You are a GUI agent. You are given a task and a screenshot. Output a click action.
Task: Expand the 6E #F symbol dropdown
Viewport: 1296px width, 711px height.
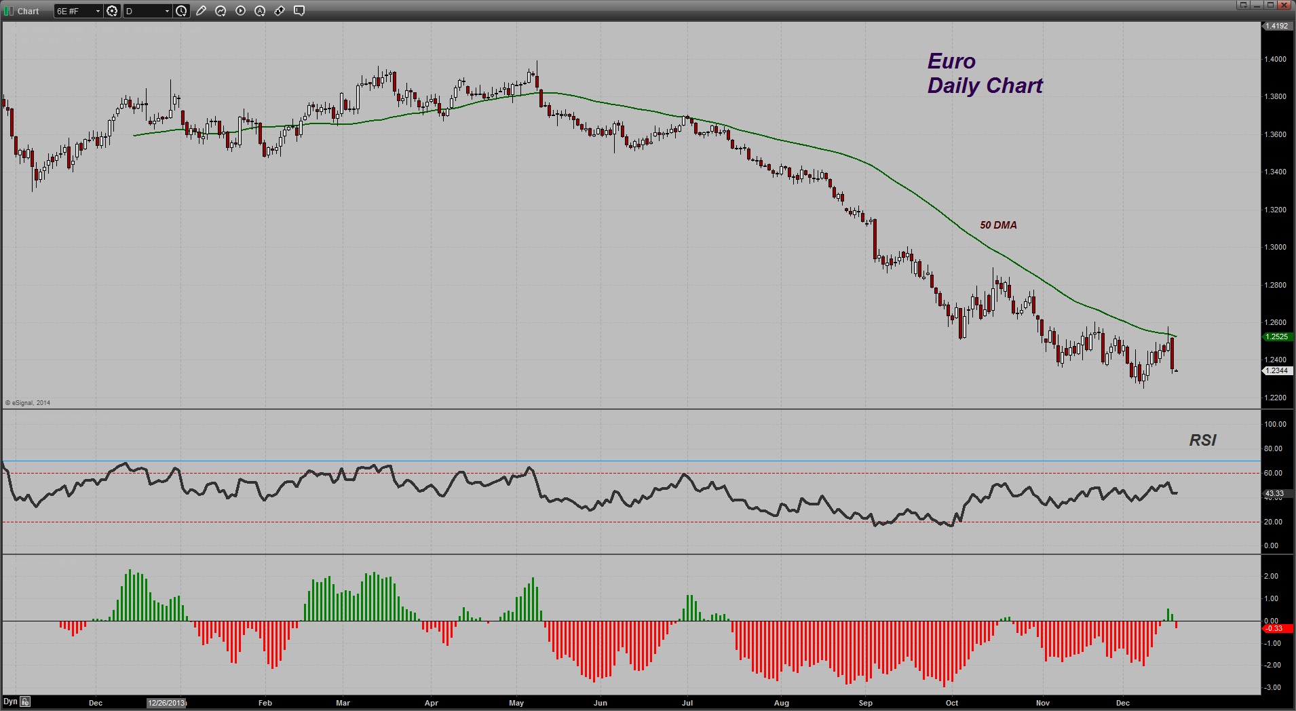(x=78, y=11)
